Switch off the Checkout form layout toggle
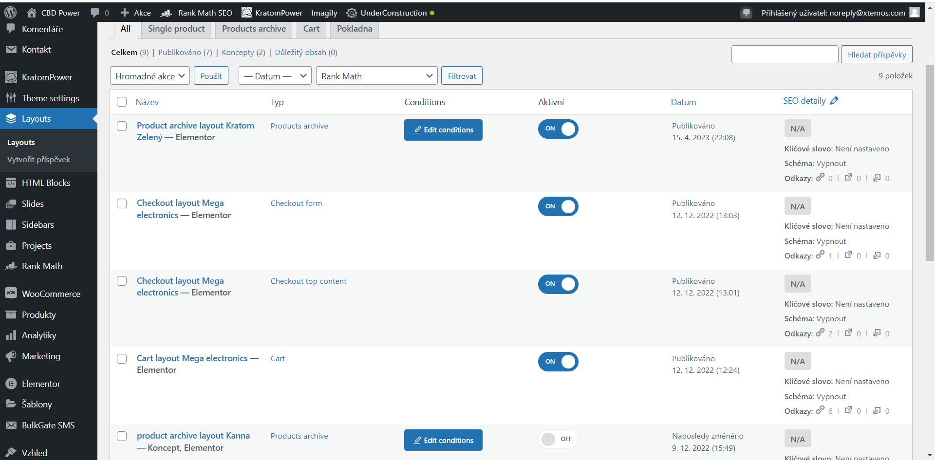 (558, 206)
